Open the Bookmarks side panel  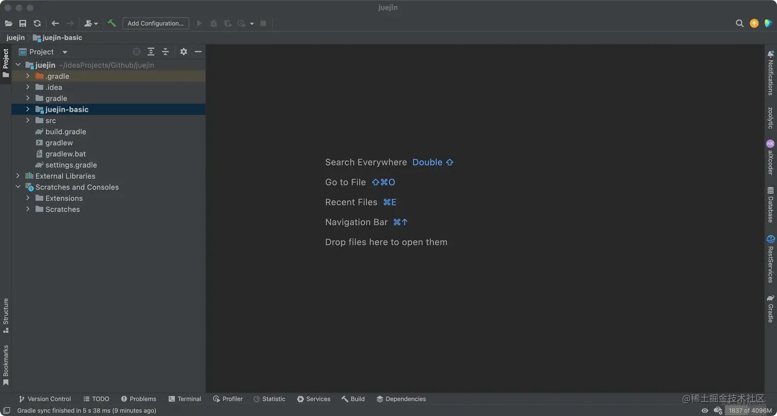6,365
